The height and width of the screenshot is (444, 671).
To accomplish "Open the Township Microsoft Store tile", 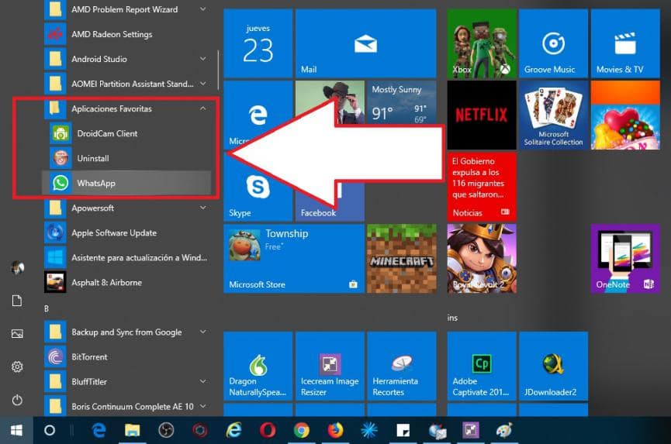I will pos(294,259).
